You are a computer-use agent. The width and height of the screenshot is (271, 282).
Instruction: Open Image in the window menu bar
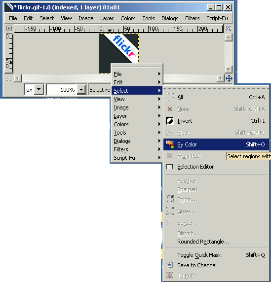(86, 18)
